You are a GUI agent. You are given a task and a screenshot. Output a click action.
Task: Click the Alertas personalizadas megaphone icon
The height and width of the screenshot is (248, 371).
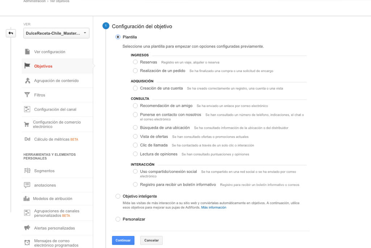(x=27, y=228)
